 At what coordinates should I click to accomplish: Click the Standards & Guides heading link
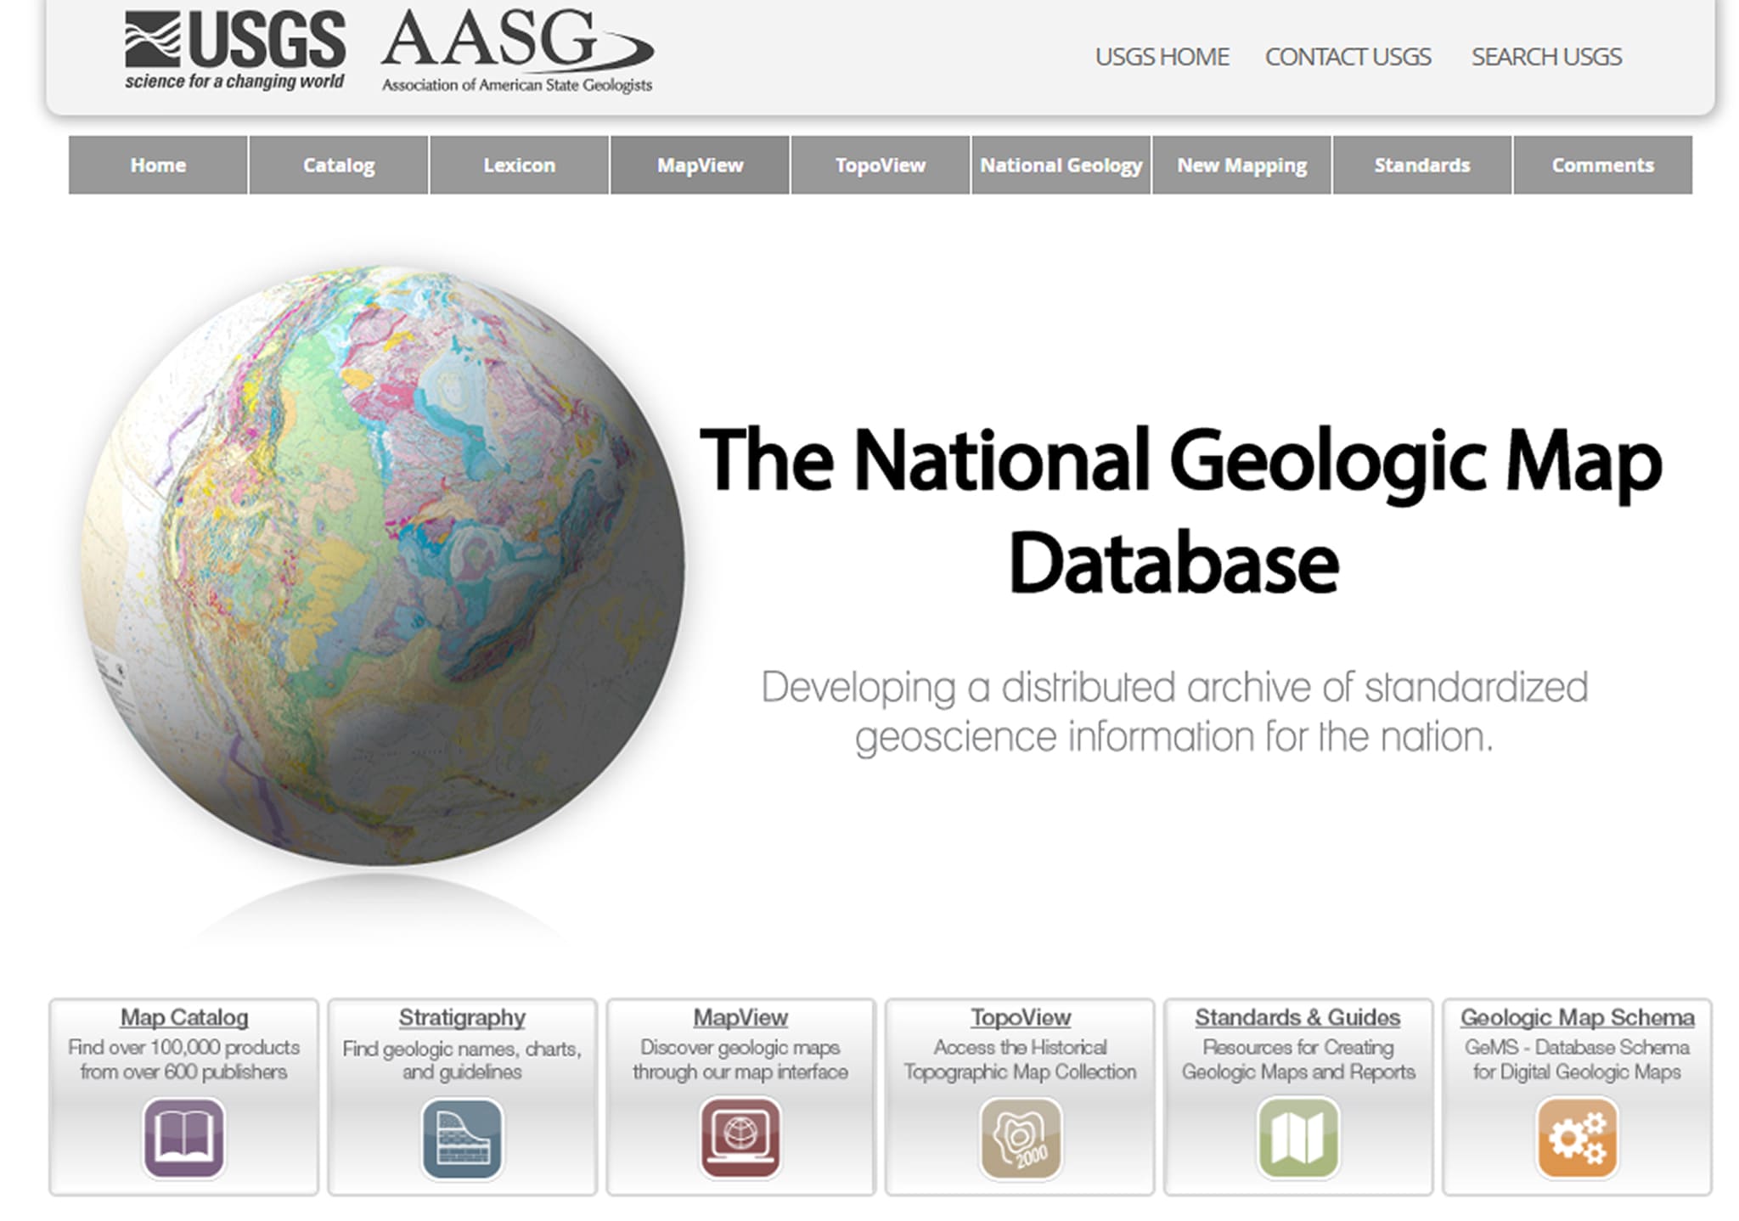click(x=1297, y=1017)
